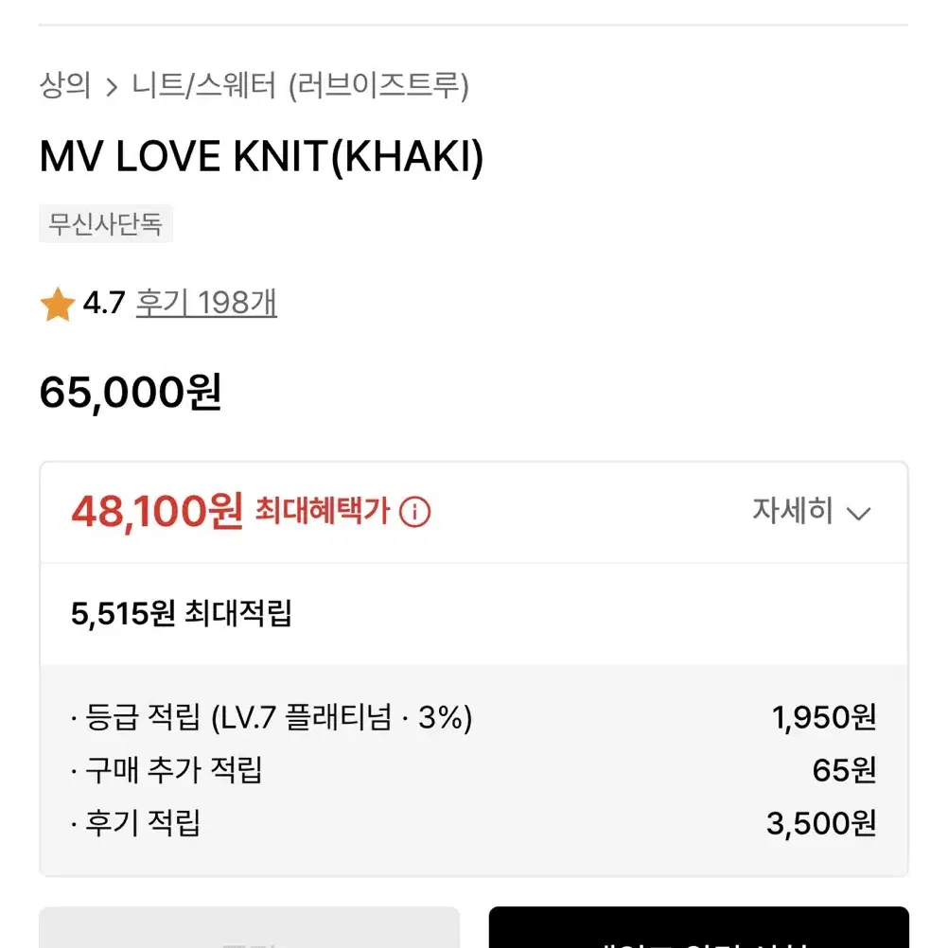Viewport: 948px width, 948px height.
Task: Select the 65,000원 original price
Action: tap(131, 393)
